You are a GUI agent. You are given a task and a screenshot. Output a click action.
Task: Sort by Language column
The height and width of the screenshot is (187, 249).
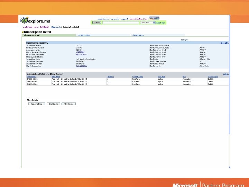tap(161, 77)
